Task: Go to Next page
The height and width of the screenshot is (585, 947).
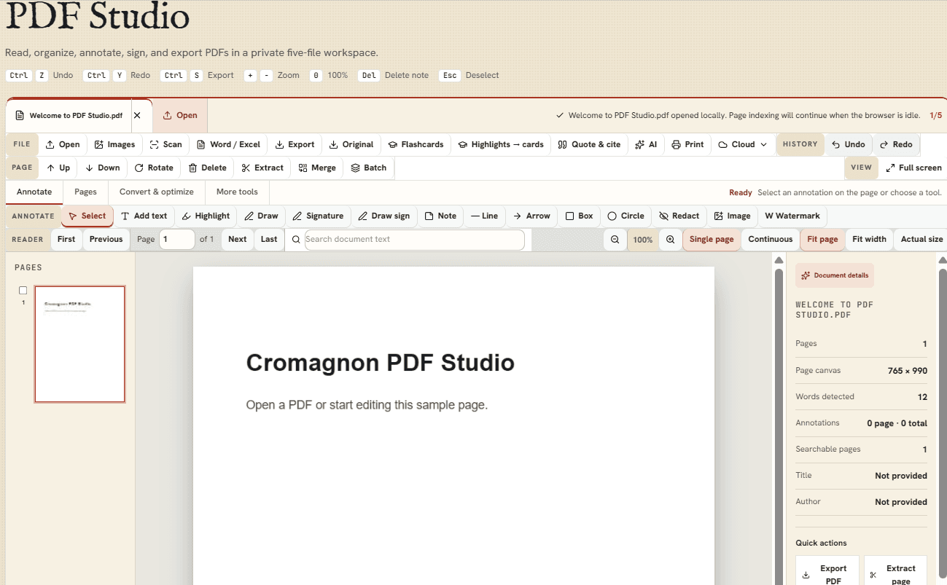Action: coord(237,239)
